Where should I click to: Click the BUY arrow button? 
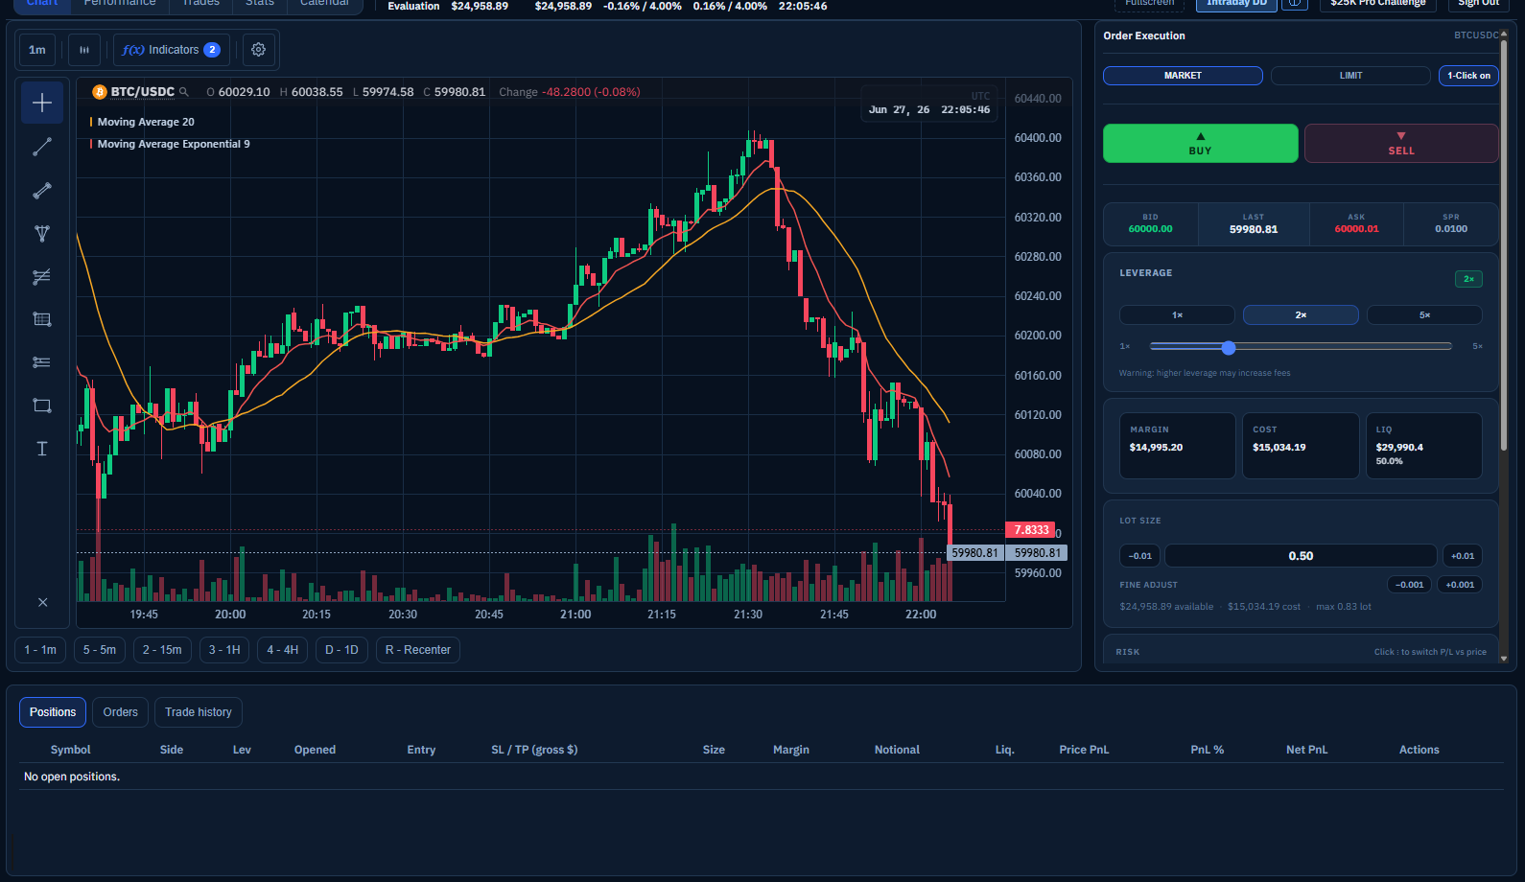[x=1200, y=144]
